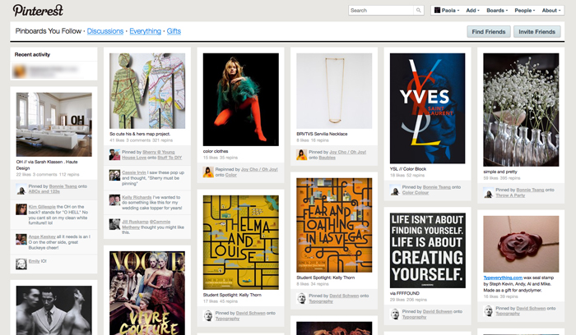Open the his & hers map project pin
This screenshot has width=576, height=335.
click(x=147, y=91)
